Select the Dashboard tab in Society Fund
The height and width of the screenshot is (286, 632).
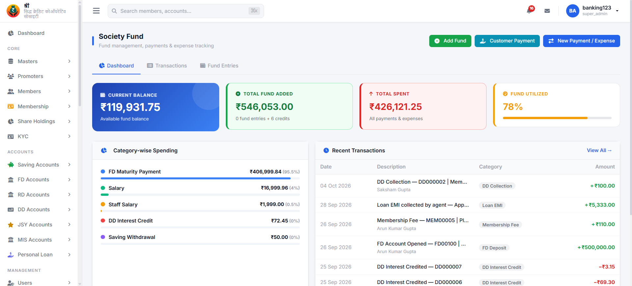(117, 66)
